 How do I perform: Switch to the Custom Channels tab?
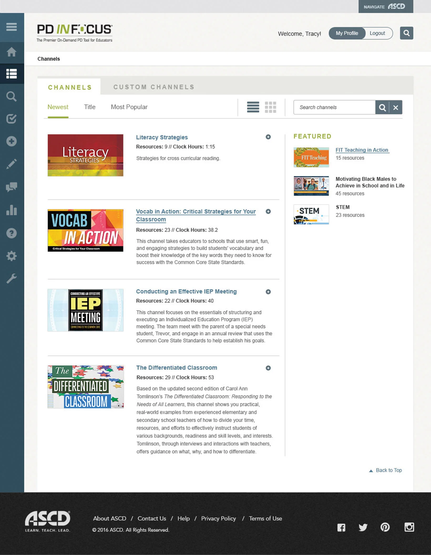click(154, 87)
